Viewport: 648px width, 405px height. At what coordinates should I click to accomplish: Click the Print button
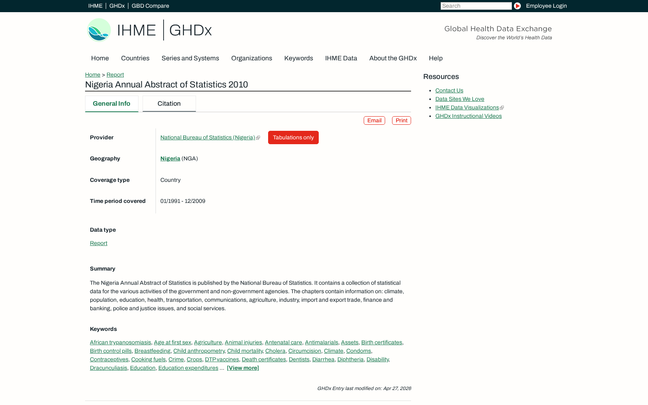[x=401, y=120]
